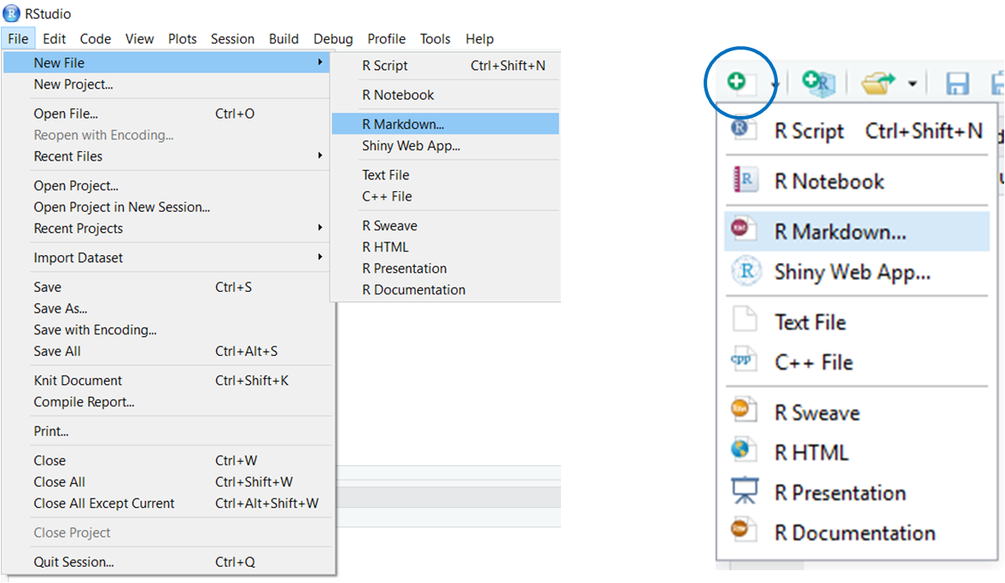Click the green plus New File toolbar icon
Image resolution: width=1005 pixels, height=583 pixels.
tap(738, 82)
